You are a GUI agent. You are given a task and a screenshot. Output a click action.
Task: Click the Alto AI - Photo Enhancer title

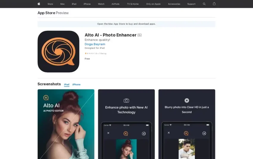[110, 35]
